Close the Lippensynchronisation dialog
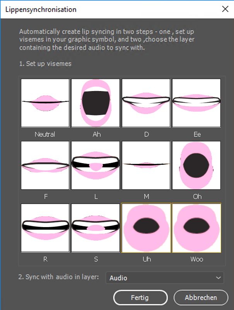Image resolution: width=234 pixels, height=310 pixels. 225,9
